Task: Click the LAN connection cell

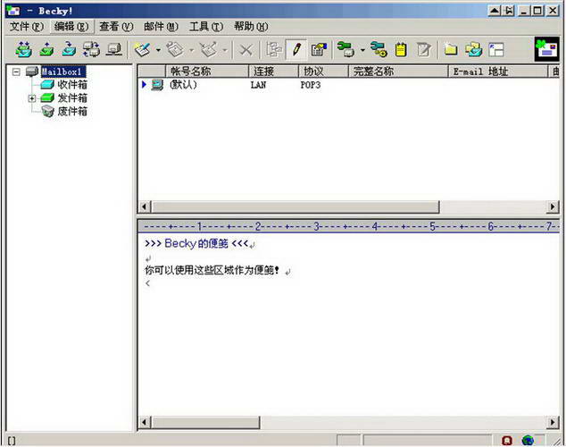Action: [x=258, y=85]
